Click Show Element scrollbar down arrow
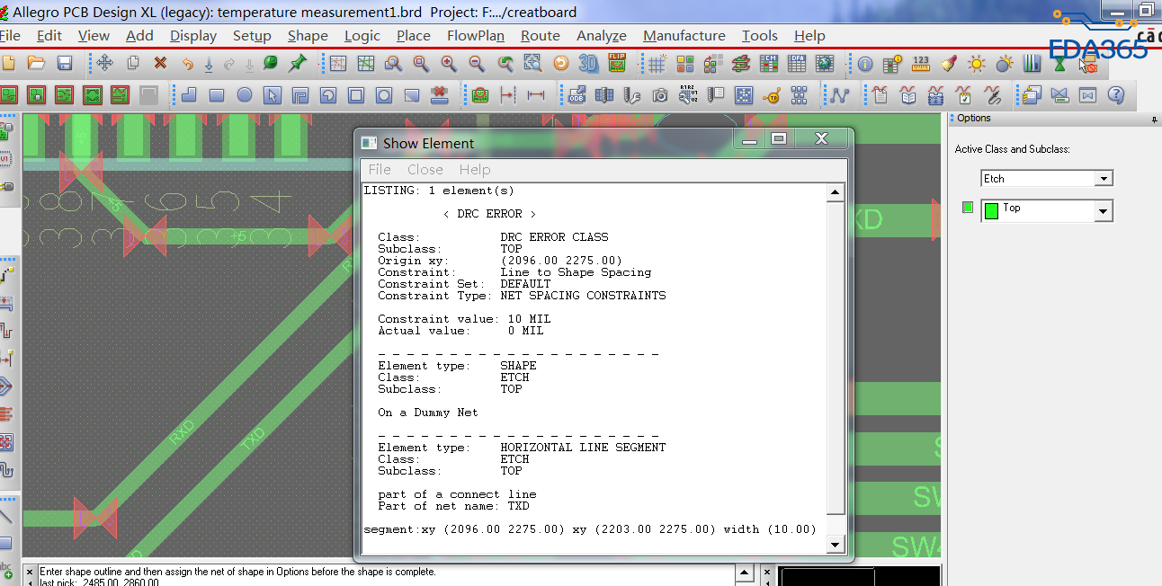Image resolution: width=1162 pixels, height=586 pixels. pyautogui.click(x=836, y=545)
